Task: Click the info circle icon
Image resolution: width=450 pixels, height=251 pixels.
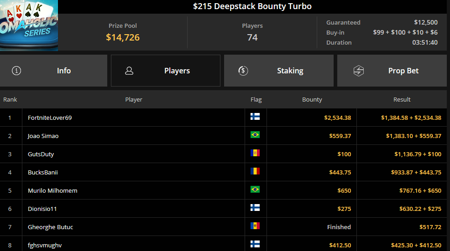Action: pyautogui.click(x=16, y=71)
